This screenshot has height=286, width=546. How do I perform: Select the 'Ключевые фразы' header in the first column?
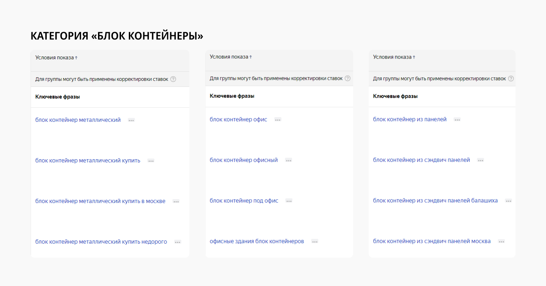(57, 96)
